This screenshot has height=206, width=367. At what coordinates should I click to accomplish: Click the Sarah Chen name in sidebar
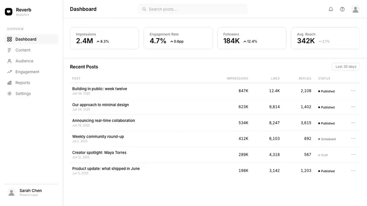(30, 190)
